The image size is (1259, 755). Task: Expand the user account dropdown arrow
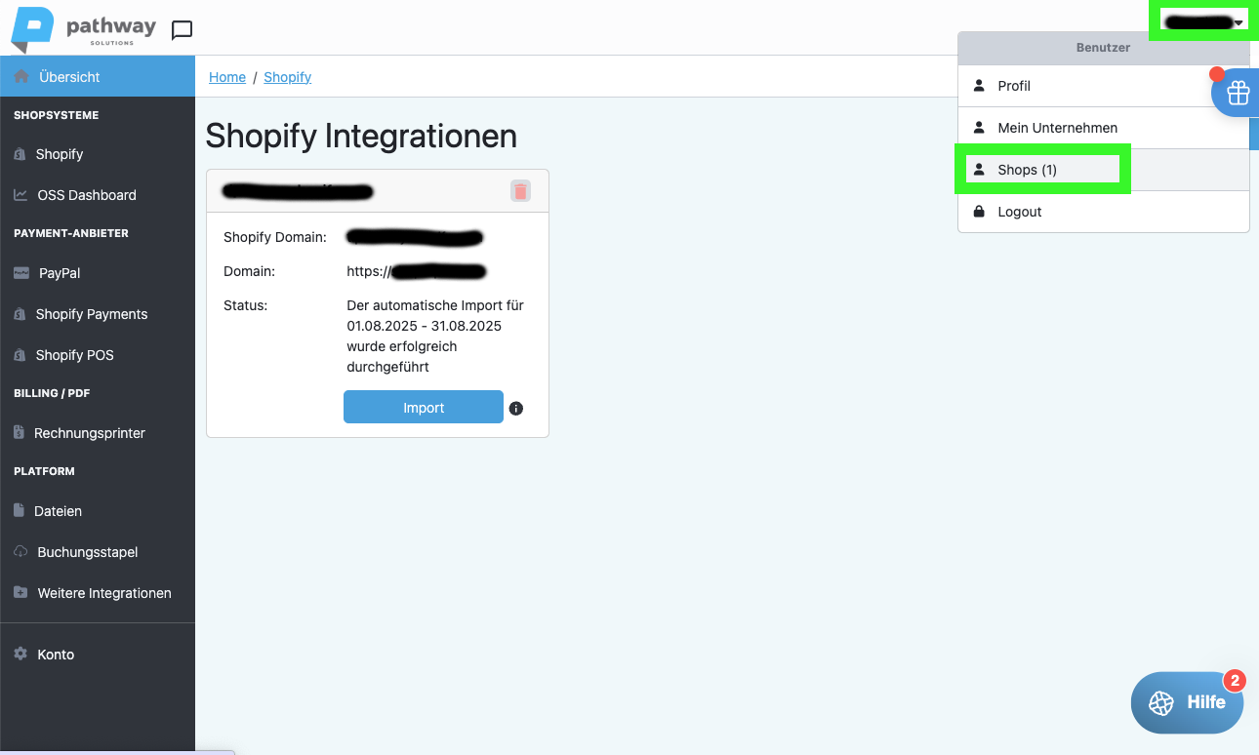[1238, 22]
